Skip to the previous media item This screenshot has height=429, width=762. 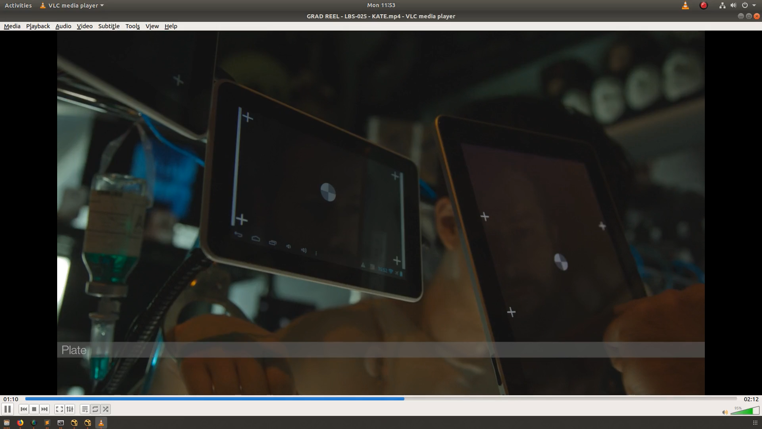tap(24, 409)
